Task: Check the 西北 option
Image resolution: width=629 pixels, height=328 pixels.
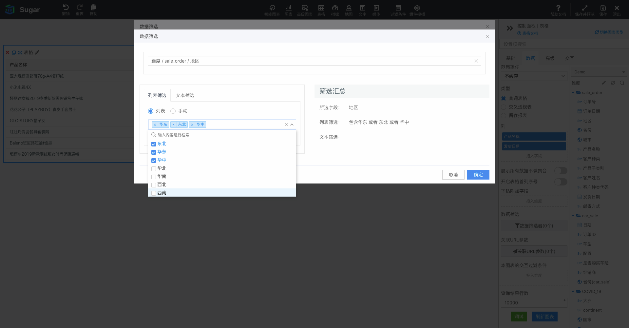Action: (x=154, y=185)
